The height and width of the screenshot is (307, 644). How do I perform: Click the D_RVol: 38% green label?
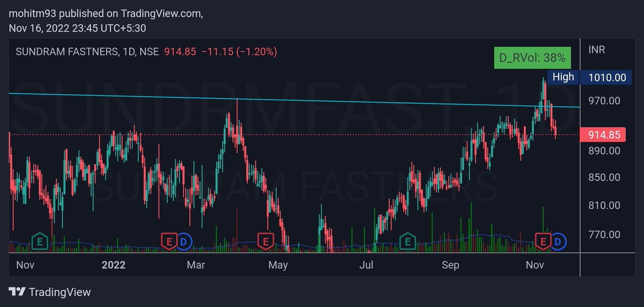pyautogui.click(x=533, y=58)
